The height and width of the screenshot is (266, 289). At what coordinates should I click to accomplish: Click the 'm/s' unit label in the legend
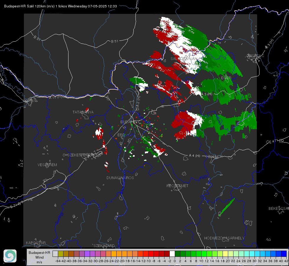coord(40,262)
